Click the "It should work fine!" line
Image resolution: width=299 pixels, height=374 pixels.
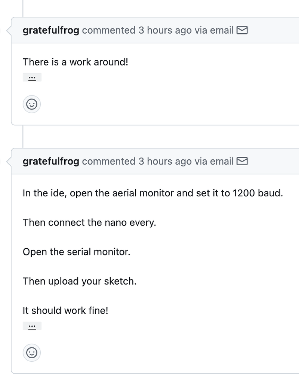click(65, 310)
